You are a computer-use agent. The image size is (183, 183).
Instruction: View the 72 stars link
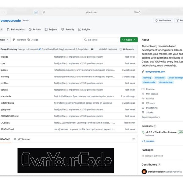[x=150, y=103]
